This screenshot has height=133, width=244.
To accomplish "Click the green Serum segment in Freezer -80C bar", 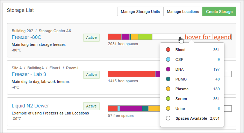I will (145, 37).
